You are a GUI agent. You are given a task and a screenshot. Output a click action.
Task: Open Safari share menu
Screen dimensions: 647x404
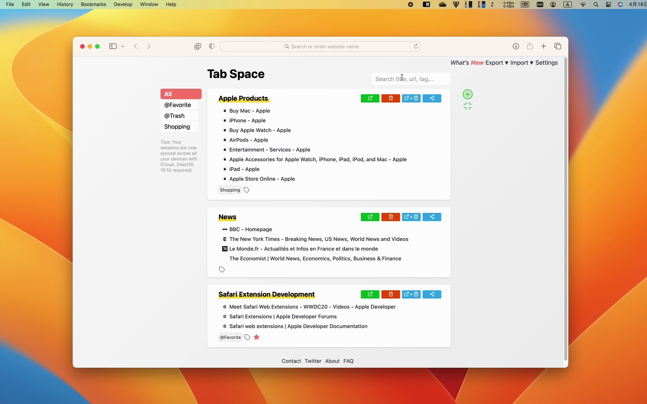pos(530,46)
